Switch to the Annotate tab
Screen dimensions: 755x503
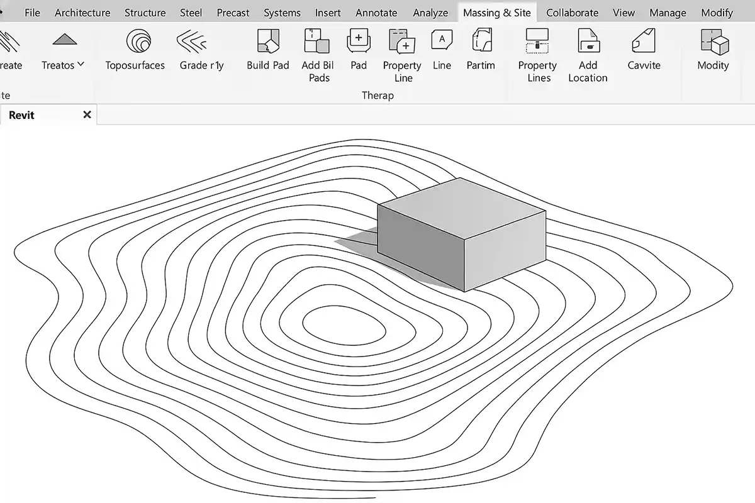[x=376, y=13]
